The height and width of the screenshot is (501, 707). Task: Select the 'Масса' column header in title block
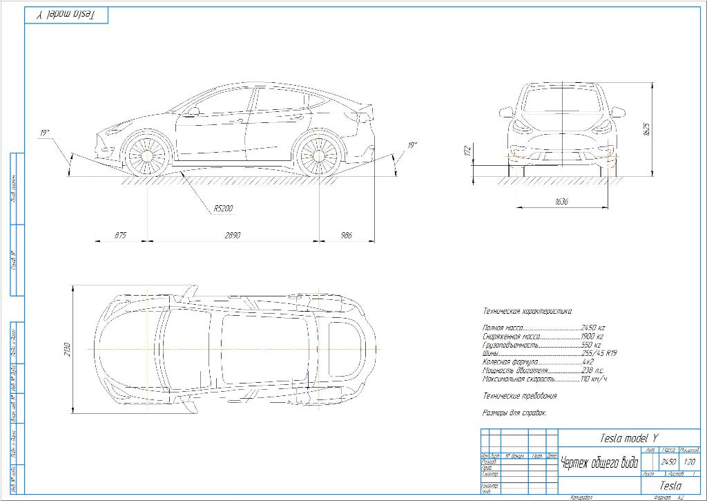click(x=668, y=450)
